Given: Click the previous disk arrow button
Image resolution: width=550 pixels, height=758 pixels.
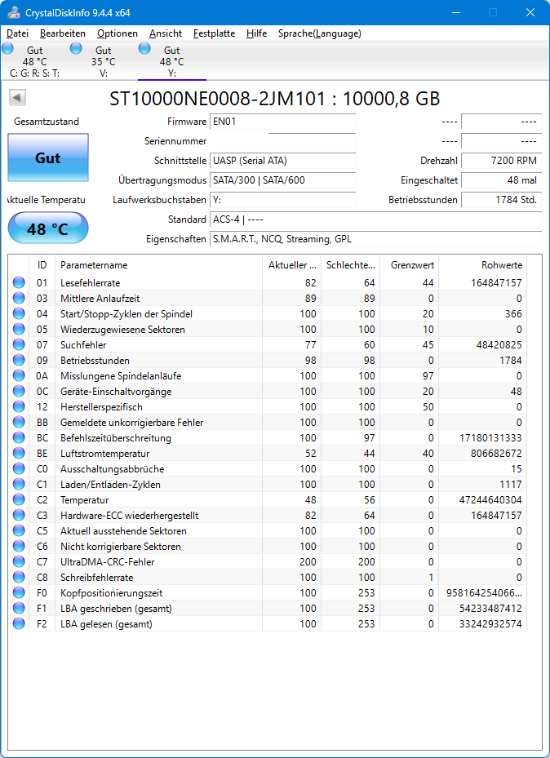Looking at the screenshot, I should tap(17, 98).
